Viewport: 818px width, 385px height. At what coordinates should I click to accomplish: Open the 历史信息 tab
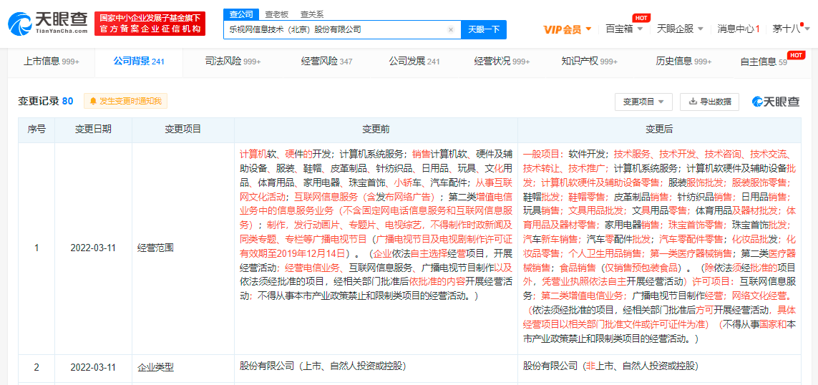tap(683, 62)
